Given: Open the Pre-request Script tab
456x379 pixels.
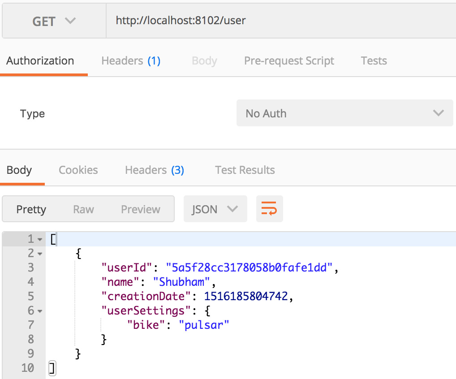Looking at the screenshot, I should coord(289,60).
